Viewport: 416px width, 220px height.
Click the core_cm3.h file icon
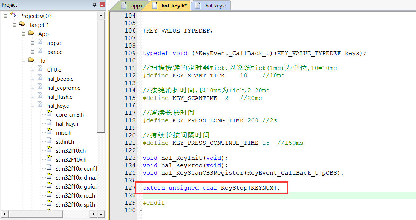pos(49,114)
